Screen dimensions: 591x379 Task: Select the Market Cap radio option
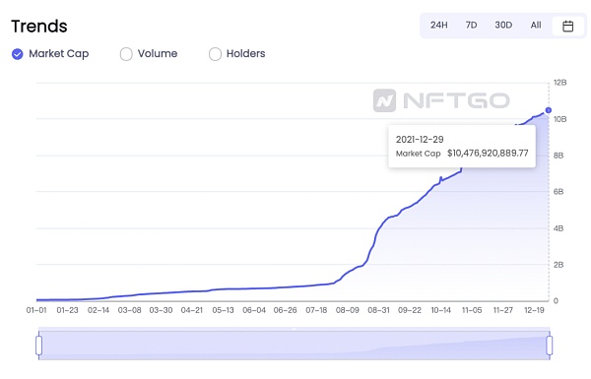tap(50, 54)
